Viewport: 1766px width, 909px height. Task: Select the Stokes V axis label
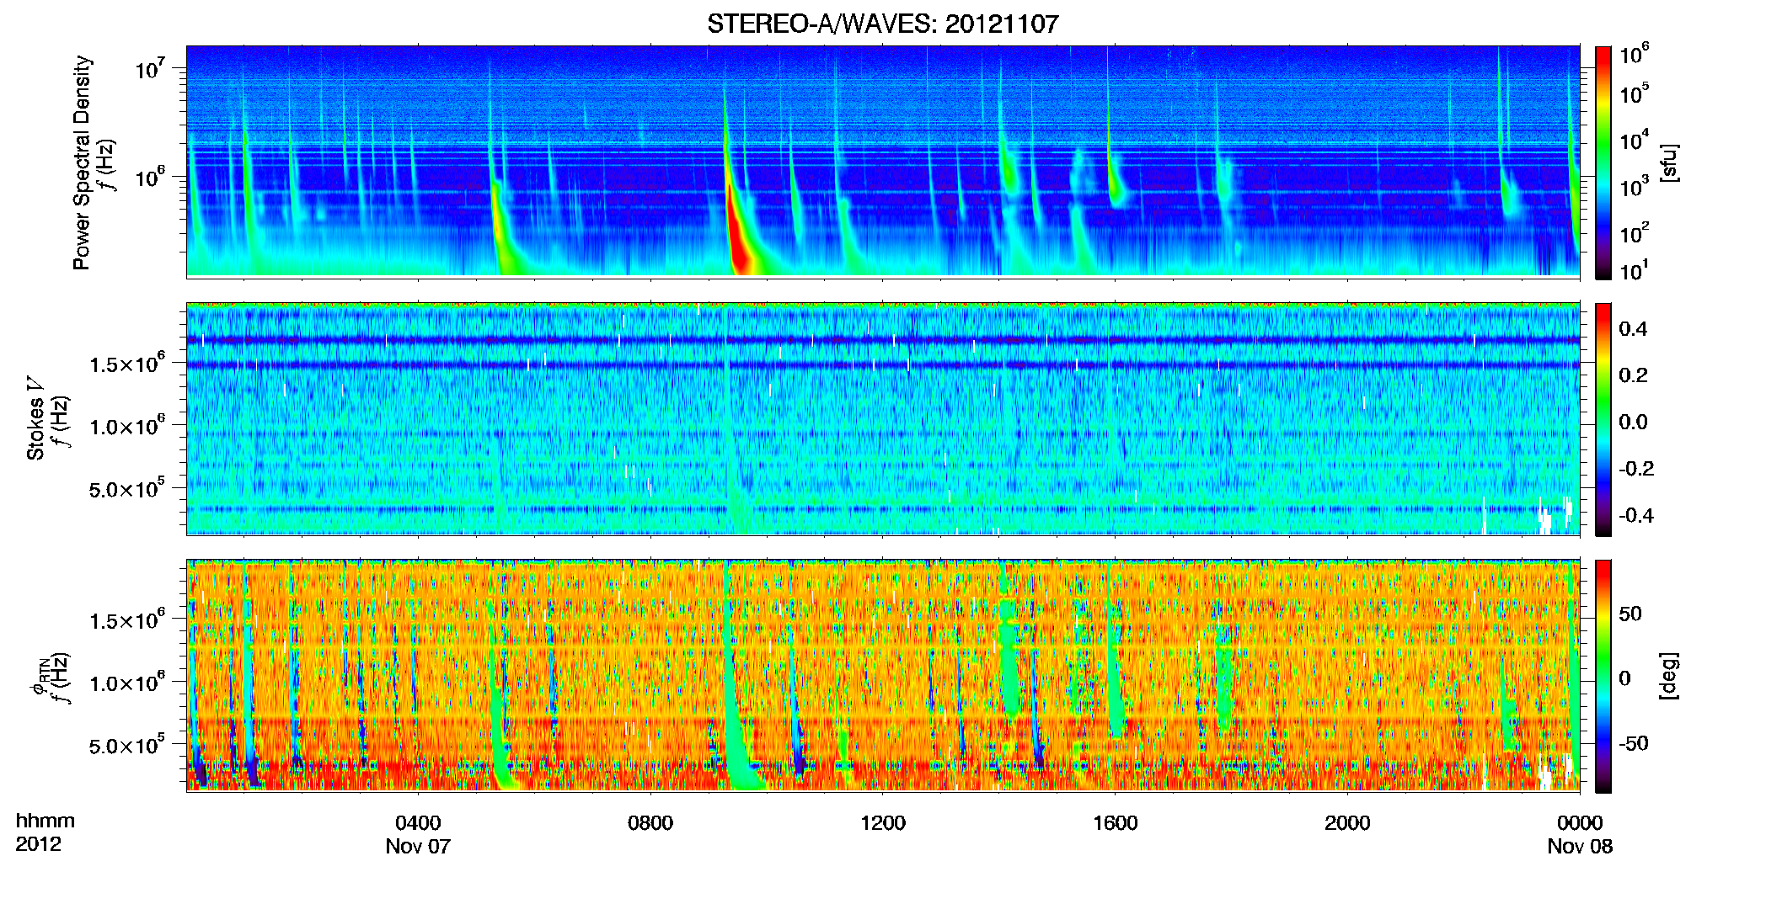(x=35, y=418)
